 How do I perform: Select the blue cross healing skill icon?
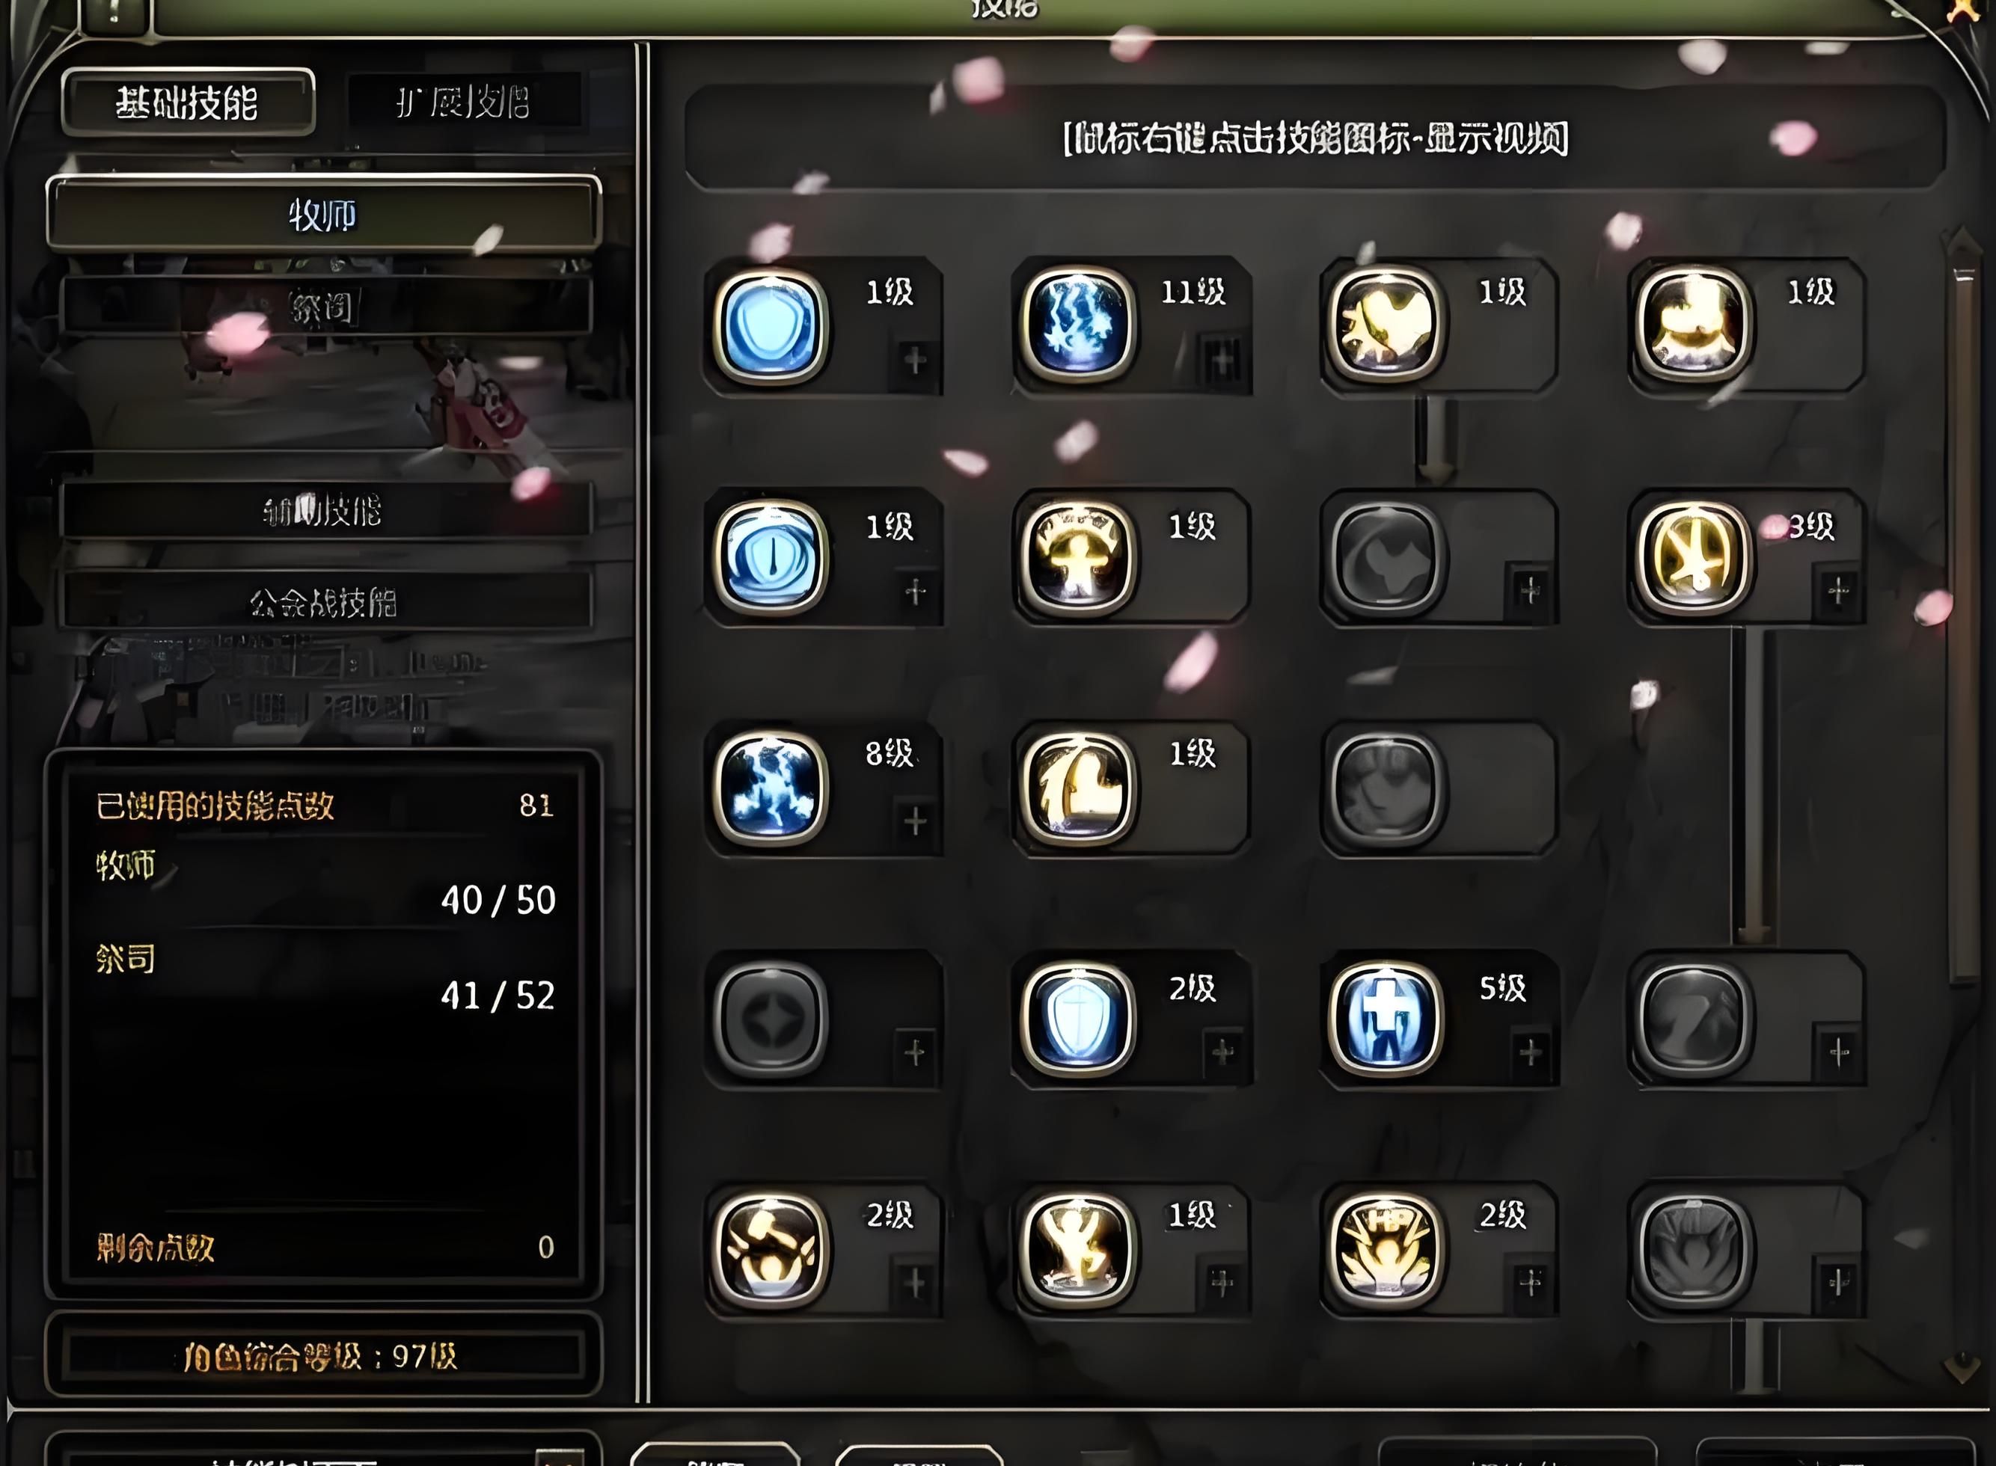[x=1386, y=1019]
